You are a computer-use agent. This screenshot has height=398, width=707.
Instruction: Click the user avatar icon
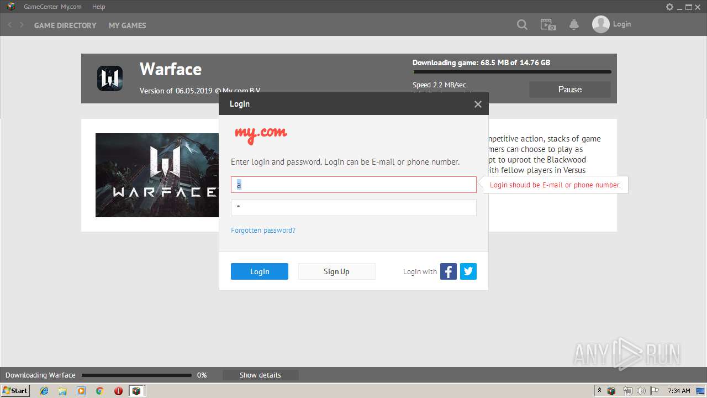click(601, 24)
